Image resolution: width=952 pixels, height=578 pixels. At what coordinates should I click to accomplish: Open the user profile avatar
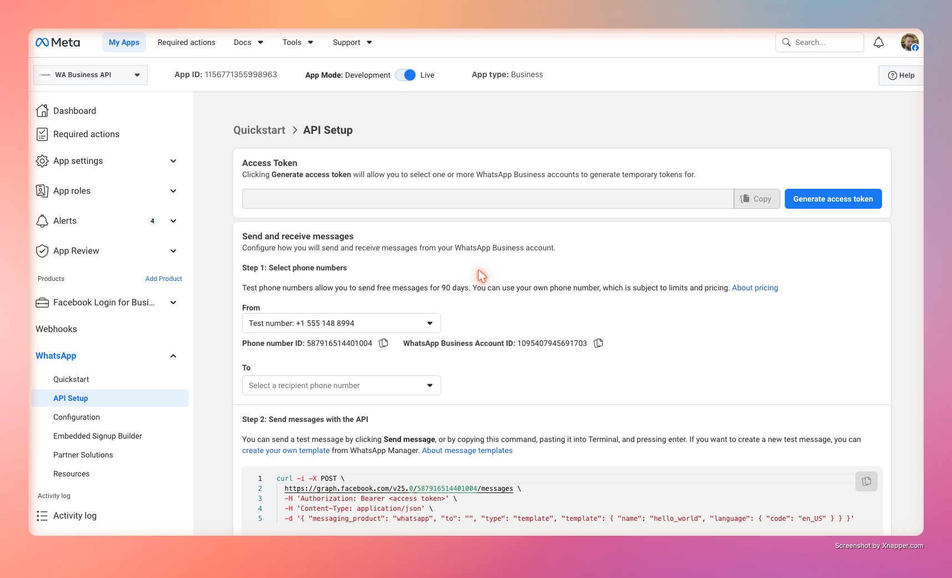coord(910,42)
